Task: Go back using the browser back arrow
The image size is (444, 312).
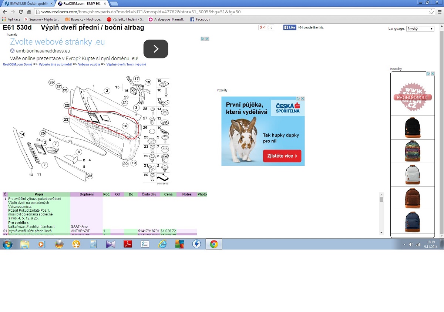Action: pyautogui.click(x=5, y=12)
